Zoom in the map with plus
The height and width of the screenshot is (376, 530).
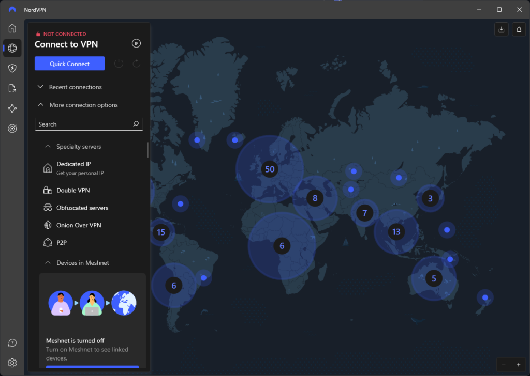(x=519, y=365)
